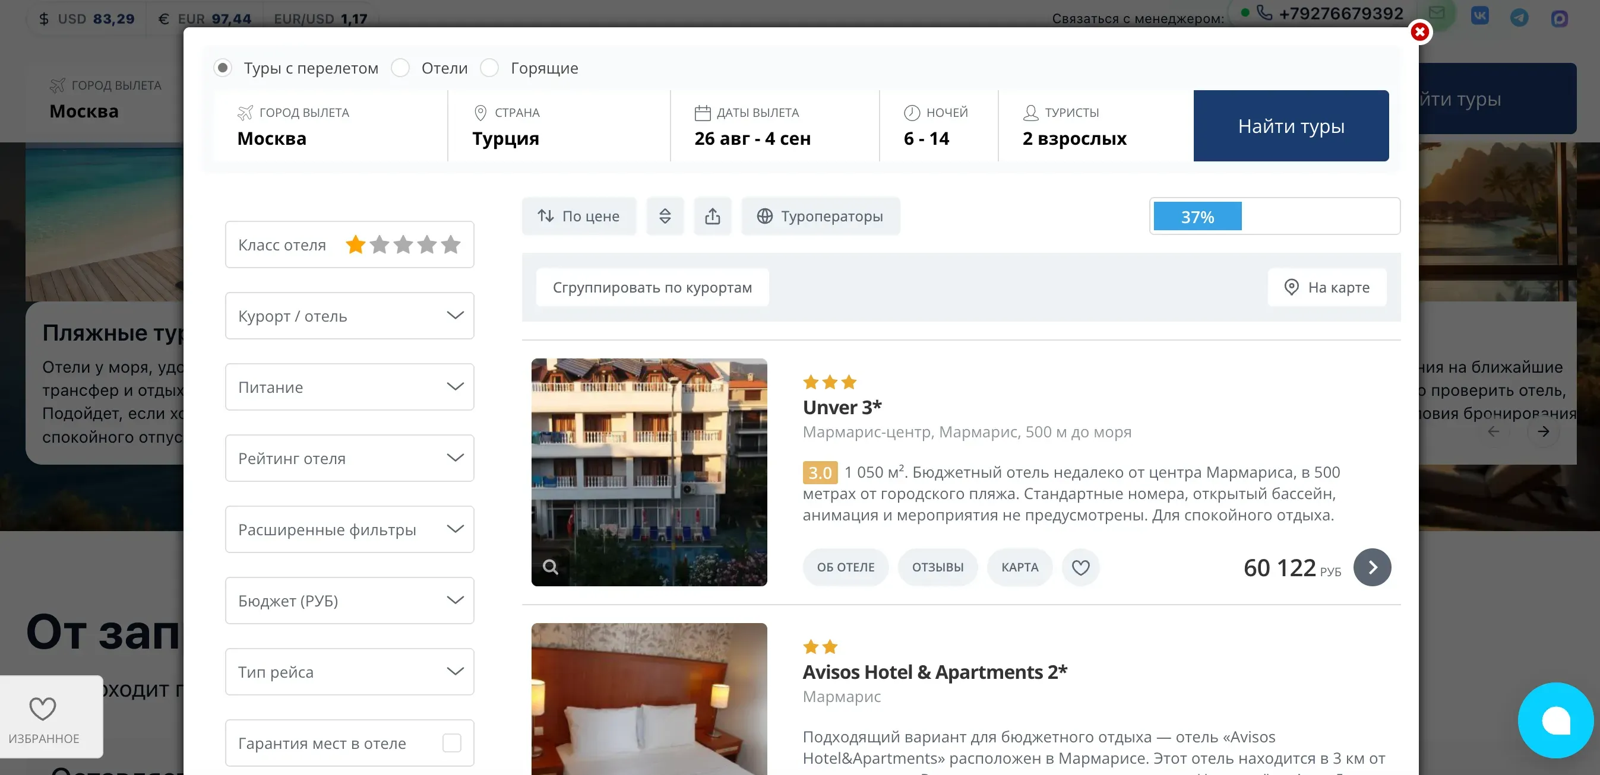Open the Unver 3* hotel photo
The height and width of the screenshot is (775, 1600).
point(649,472)
